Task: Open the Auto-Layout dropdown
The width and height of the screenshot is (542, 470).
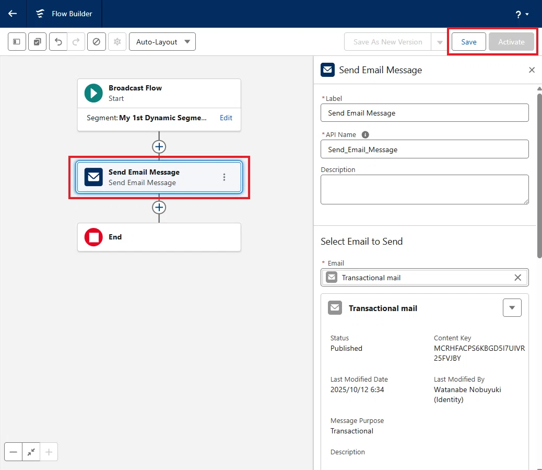Action: (162, 41)
